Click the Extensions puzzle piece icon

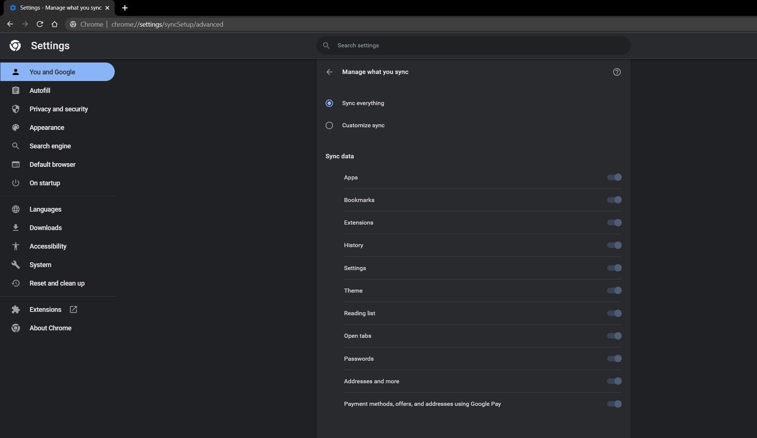15,309
